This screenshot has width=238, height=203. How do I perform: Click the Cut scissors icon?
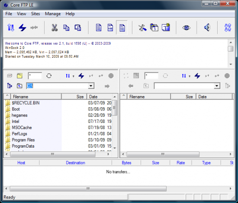pyautogui.click(x=55, y=28)
